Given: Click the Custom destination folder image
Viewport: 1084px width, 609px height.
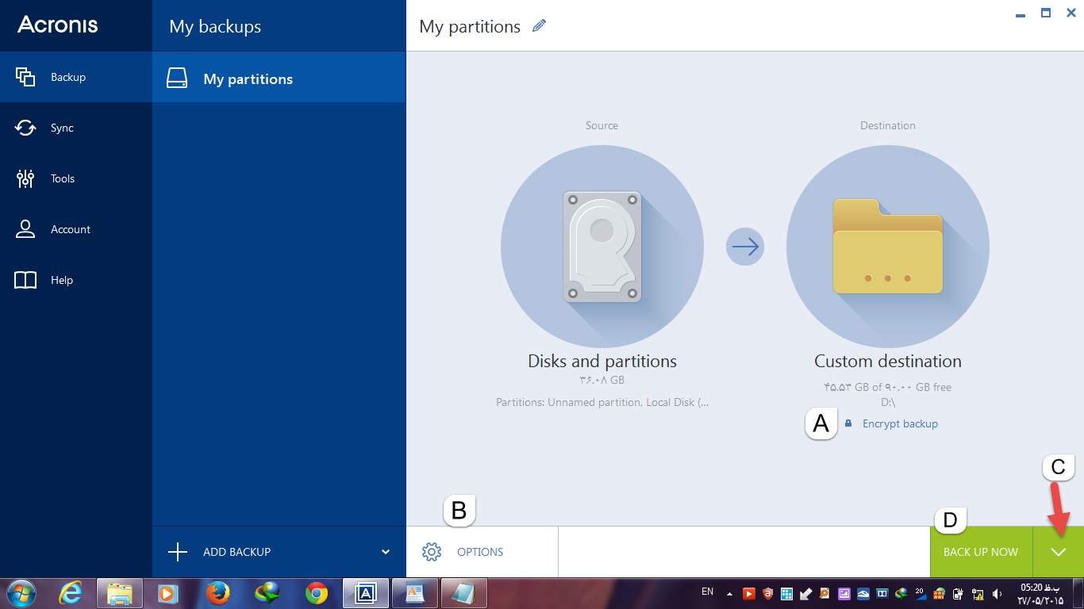Looking at the screenshot, I should (887, 247).
